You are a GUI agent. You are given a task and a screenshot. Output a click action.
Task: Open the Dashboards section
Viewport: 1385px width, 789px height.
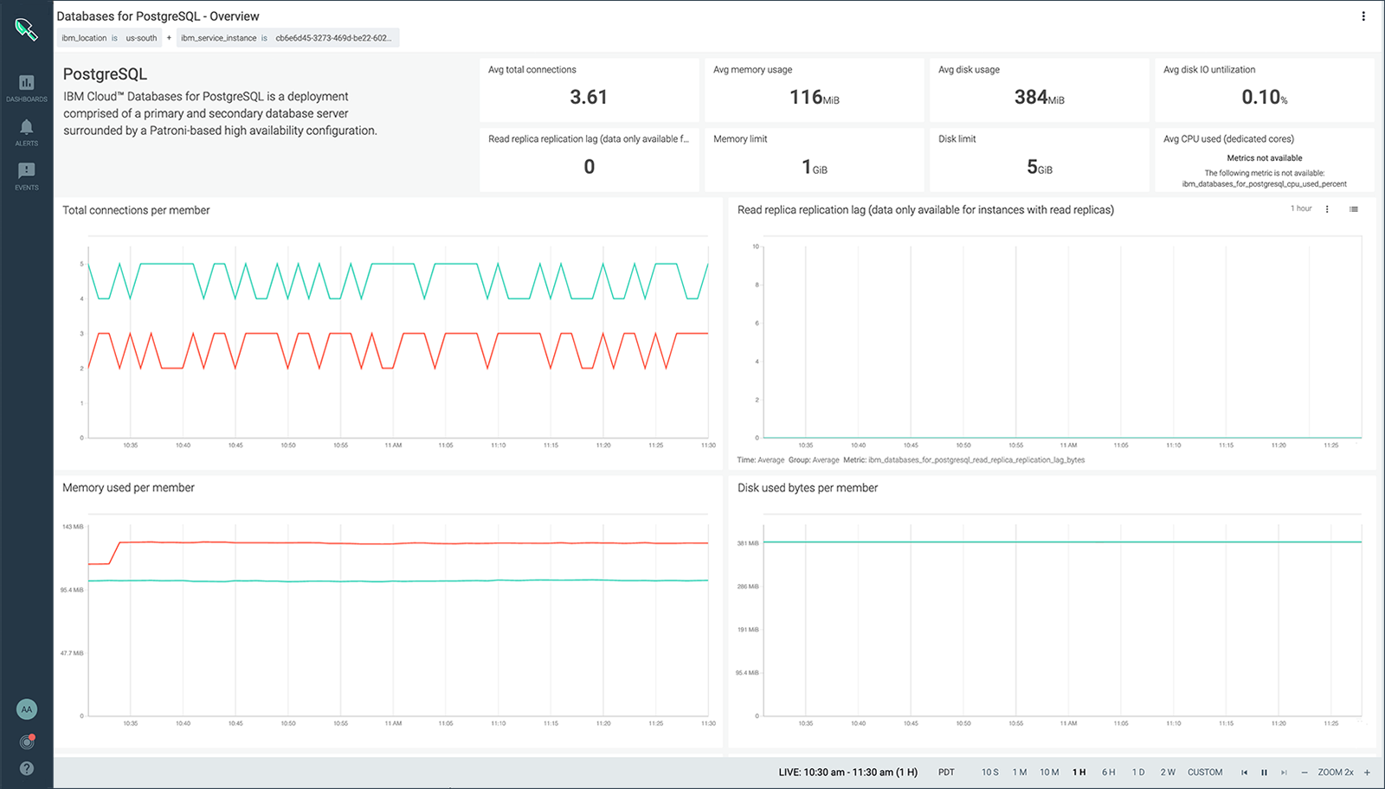tap(27, 88)
